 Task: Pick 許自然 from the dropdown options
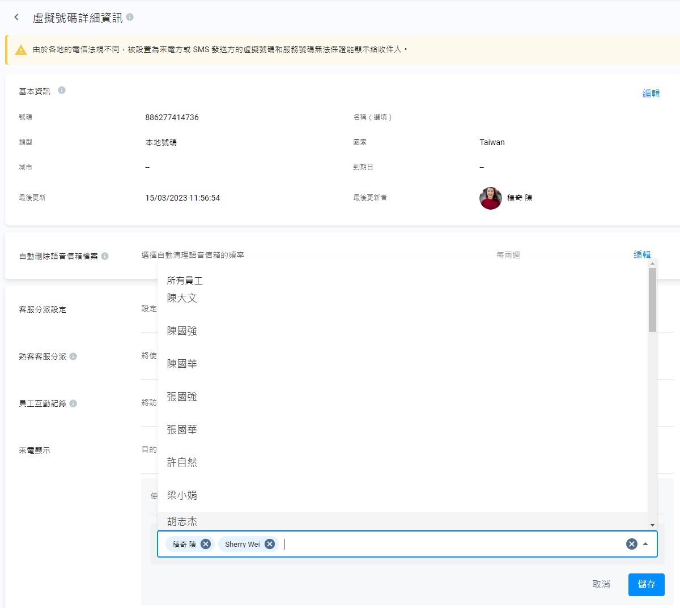(x=182, y=462)
